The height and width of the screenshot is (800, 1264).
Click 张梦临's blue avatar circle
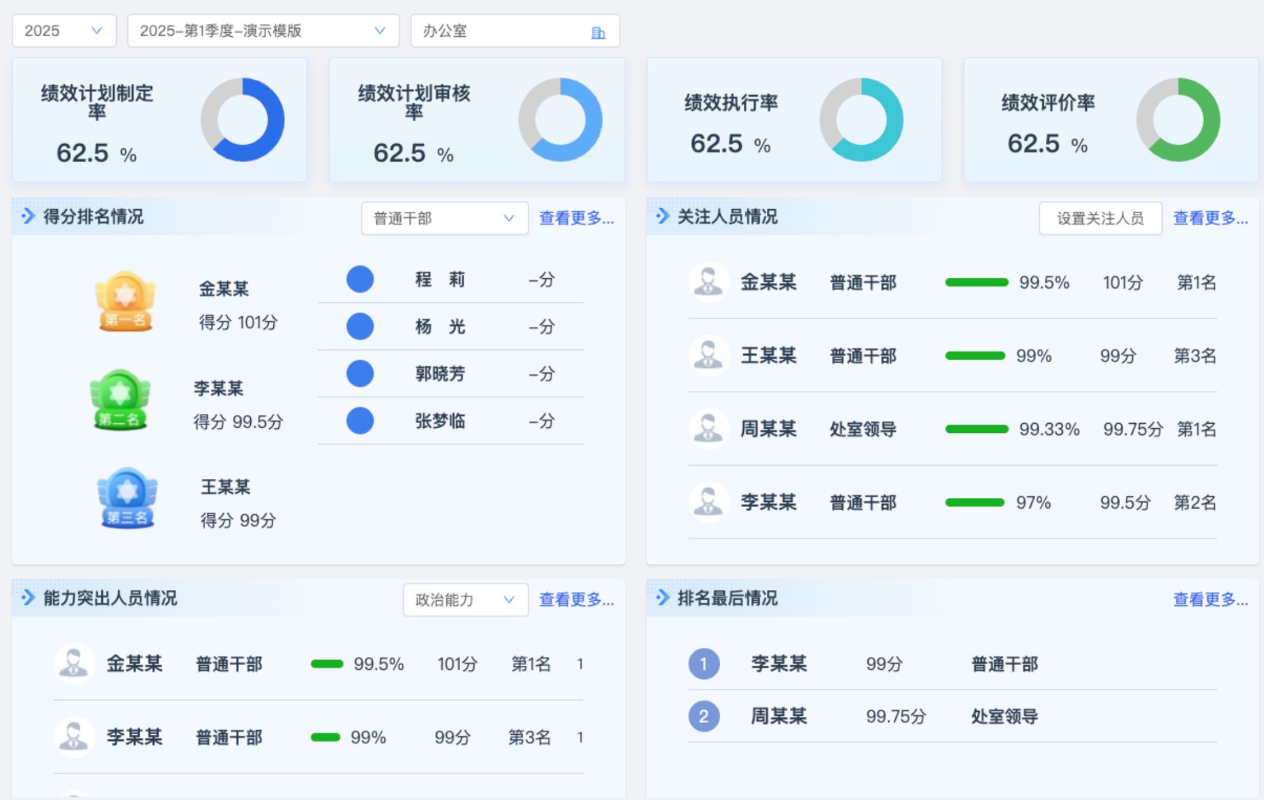(x=360, y=420)
